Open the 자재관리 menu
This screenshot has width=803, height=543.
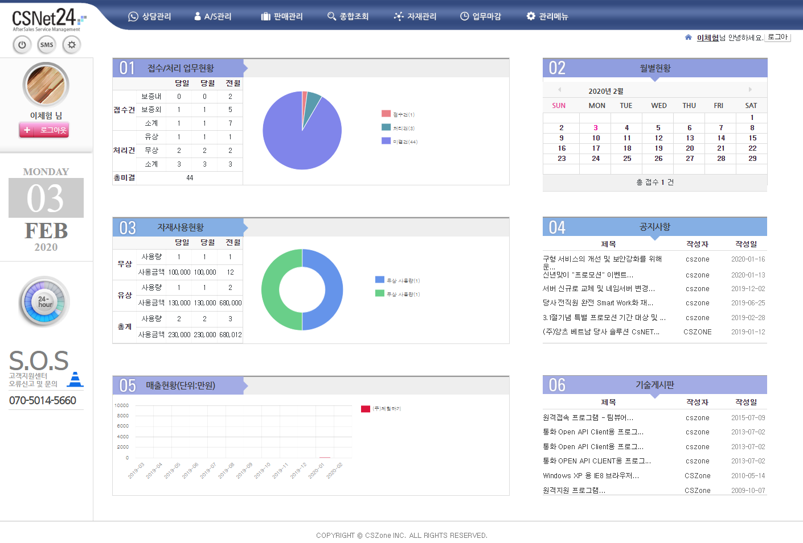click(415, 16)
